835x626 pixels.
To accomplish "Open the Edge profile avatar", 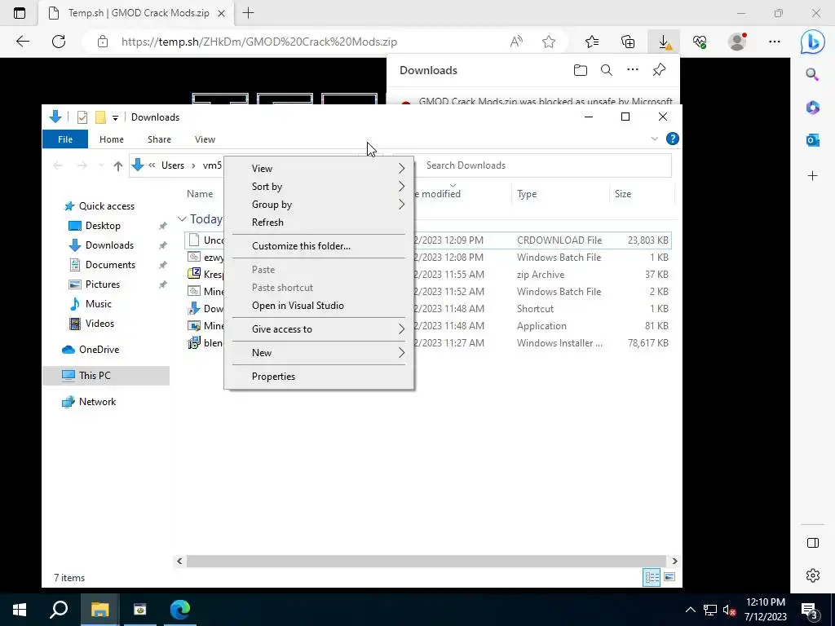I will (737, 42).
